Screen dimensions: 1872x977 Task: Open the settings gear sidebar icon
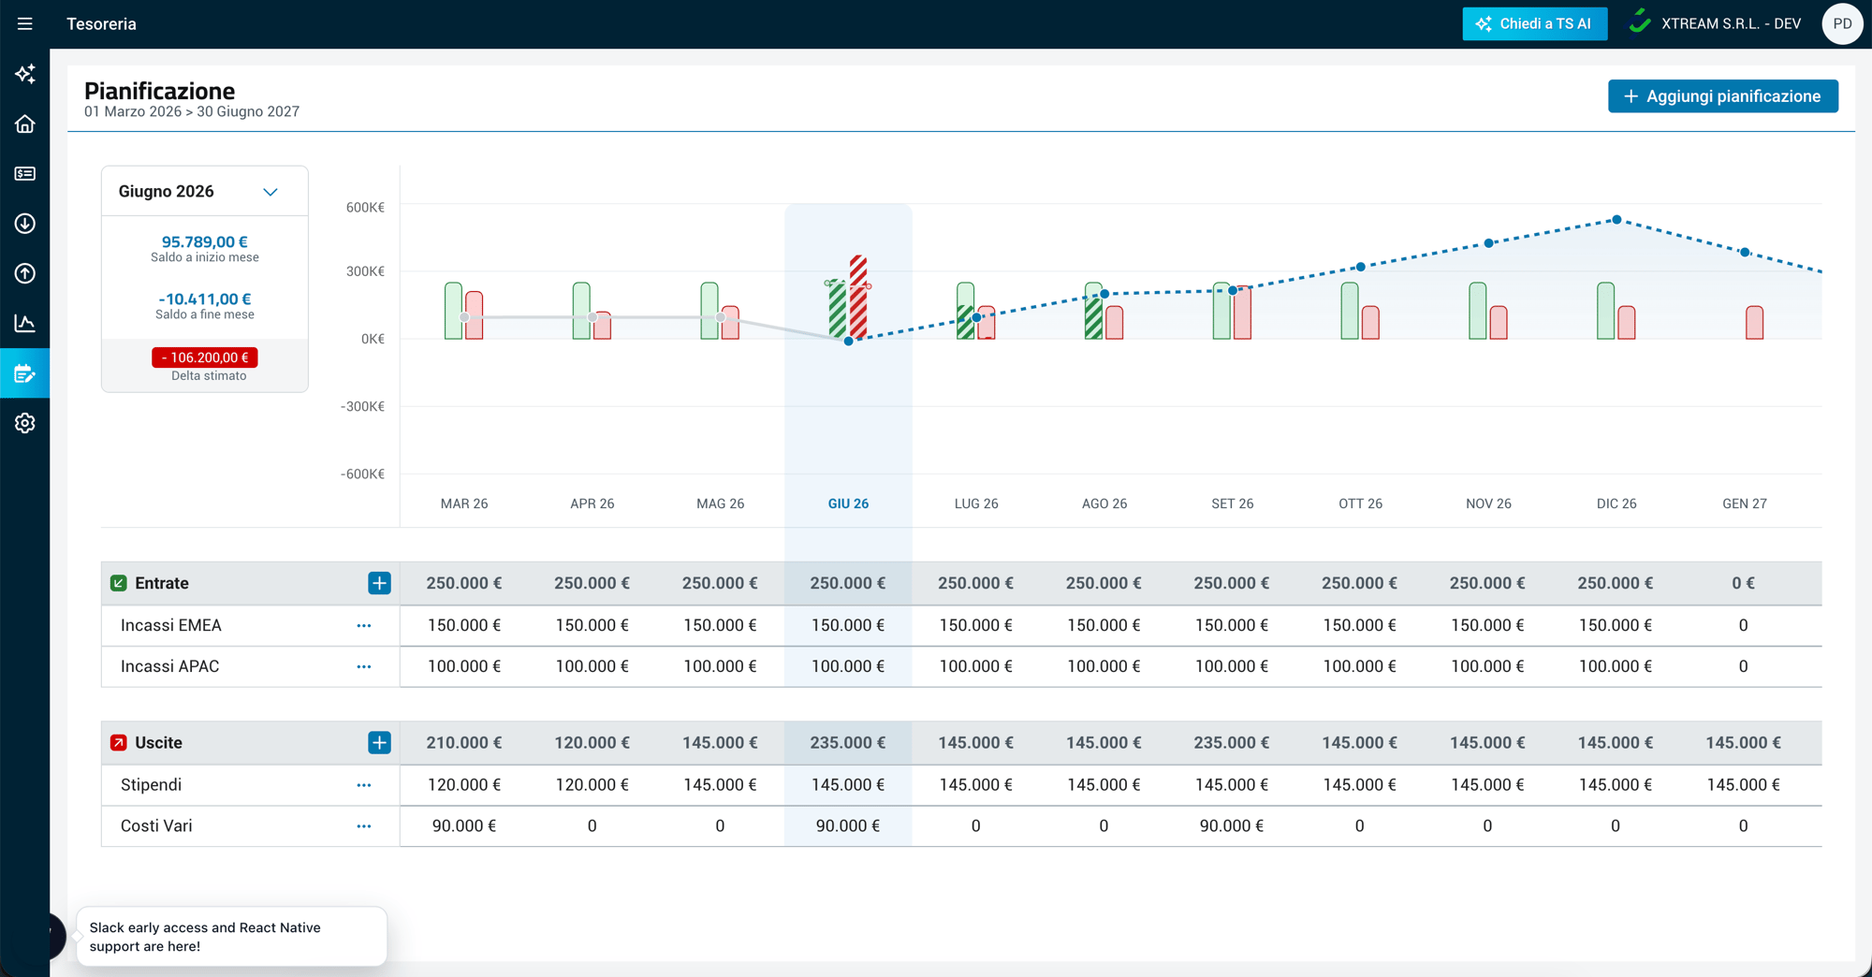pos(25,423)
